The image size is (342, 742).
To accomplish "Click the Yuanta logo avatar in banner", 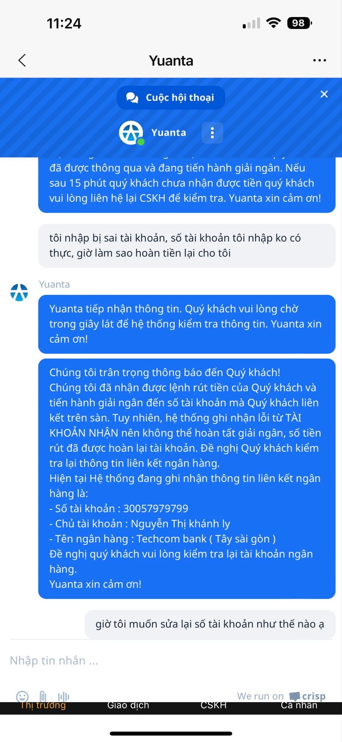I will pos(131,133).
